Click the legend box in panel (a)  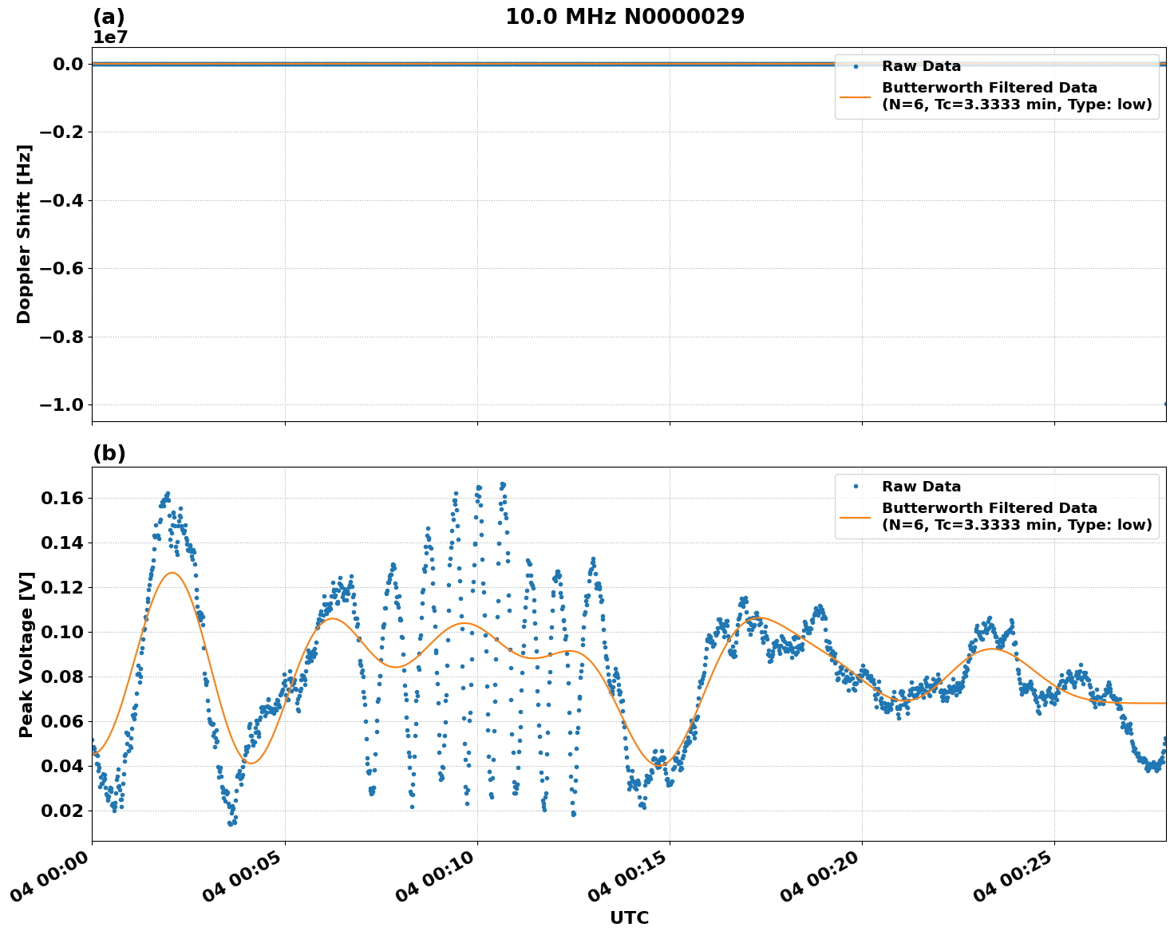(998, 84)
